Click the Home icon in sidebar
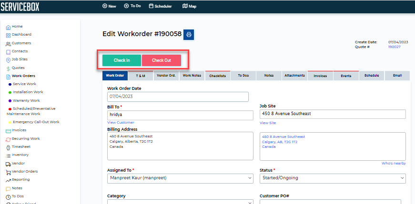Screen dimensions: 415x204 click(8, 27)
